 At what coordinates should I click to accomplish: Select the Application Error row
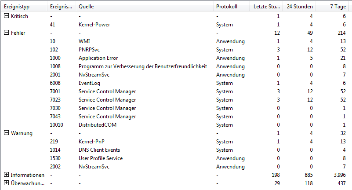coord(98,58)
